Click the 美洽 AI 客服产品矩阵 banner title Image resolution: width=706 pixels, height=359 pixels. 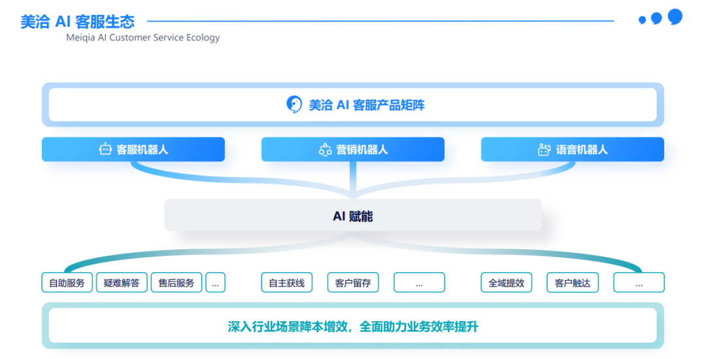pyautogui.click(x=367, y=104)
